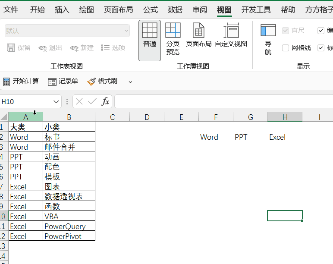Select the cell containing 数据透视表
333x264 pixels.
tap(69, 196)
